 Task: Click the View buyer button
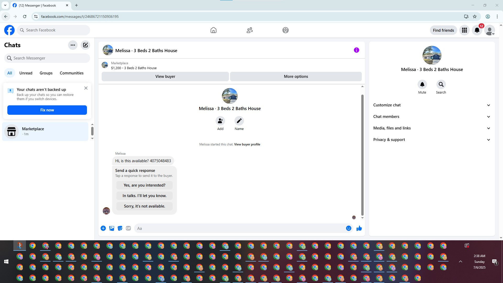click(x=165, y=77)
